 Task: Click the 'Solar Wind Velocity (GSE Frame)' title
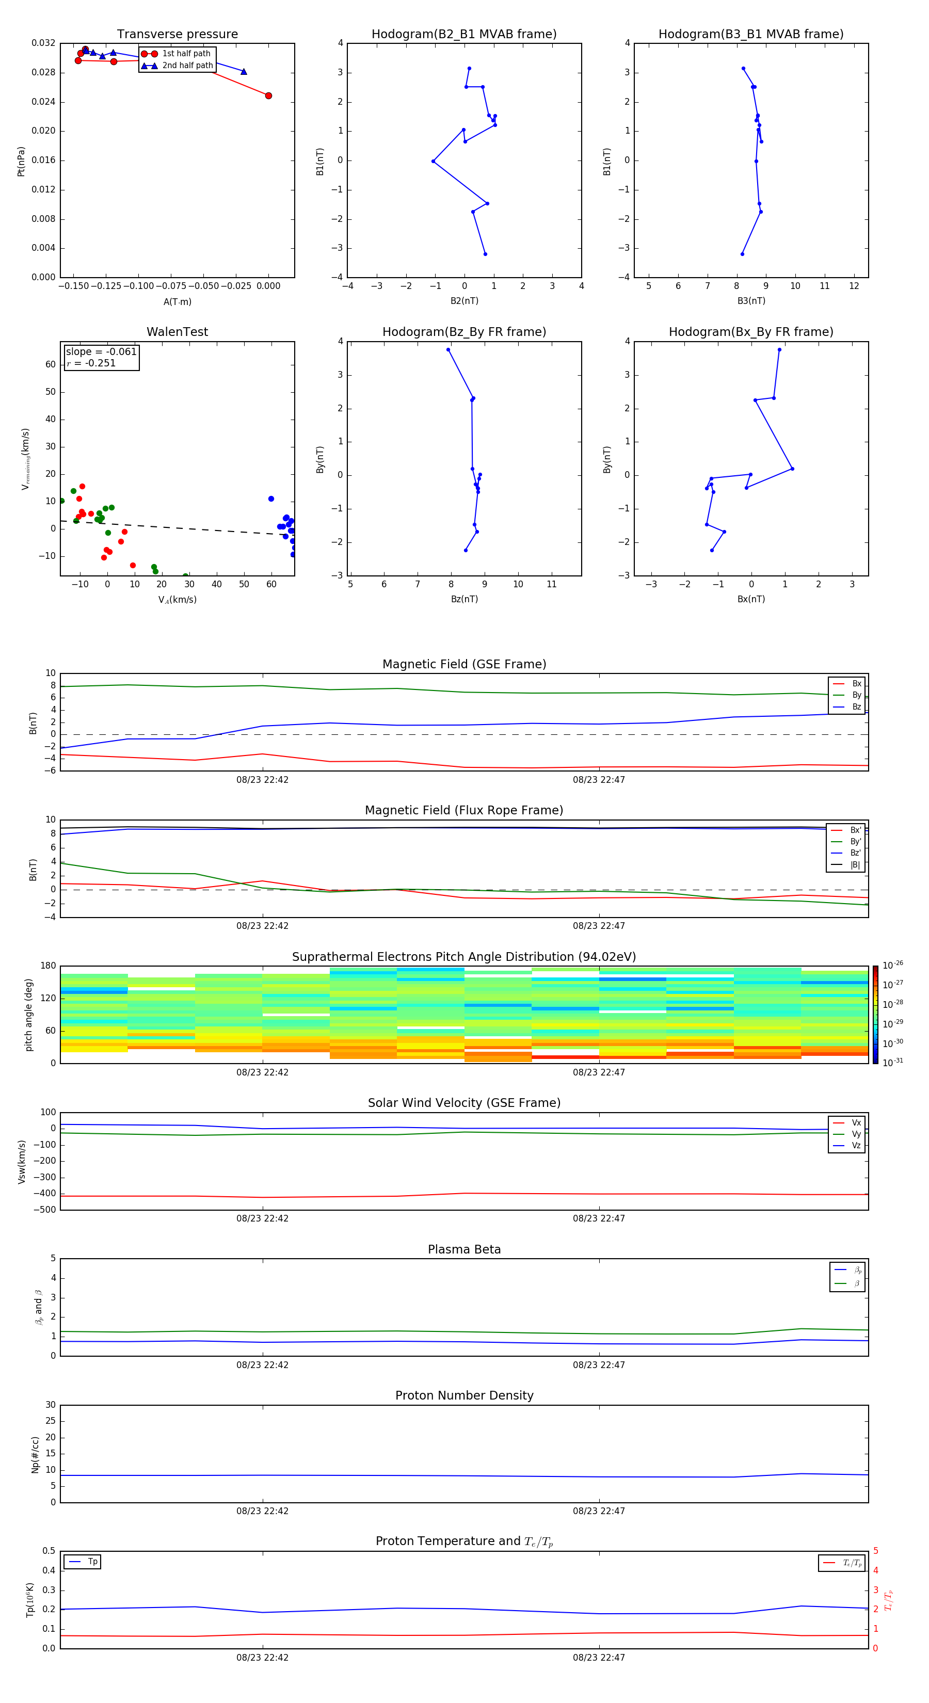[464, 1103]
